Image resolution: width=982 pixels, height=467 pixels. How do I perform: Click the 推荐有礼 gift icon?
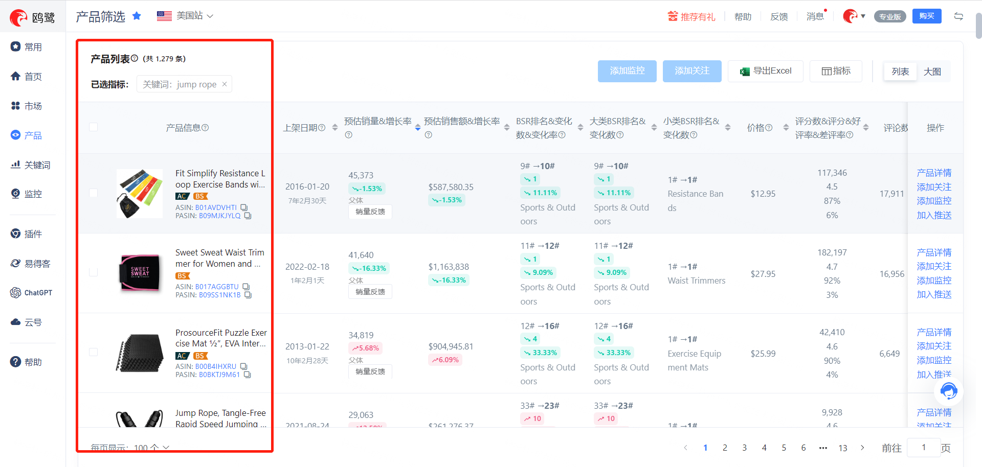coord(673,16)
